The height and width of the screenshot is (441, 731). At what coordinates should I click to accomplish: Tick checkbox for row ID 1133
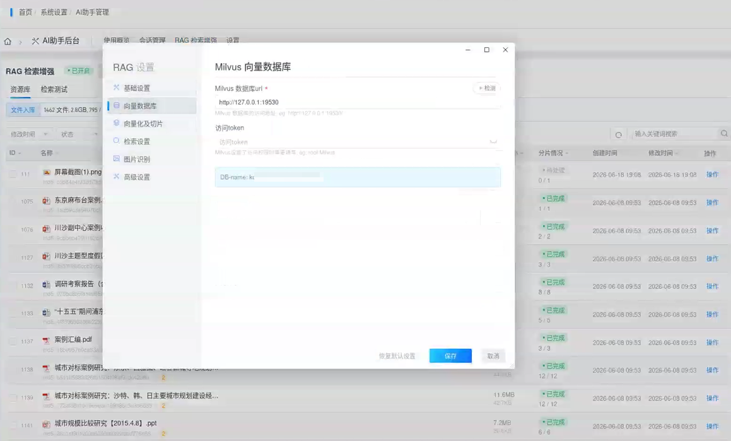13,314
